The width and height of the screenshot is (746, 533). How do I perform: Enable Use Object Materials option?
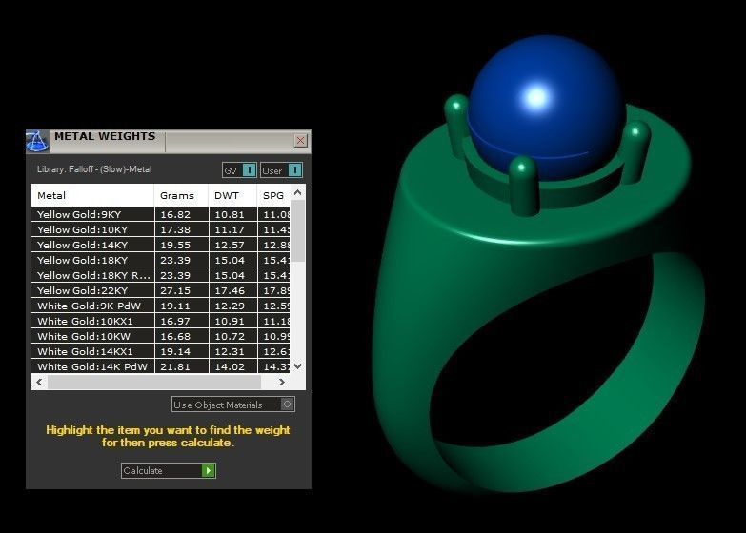point(233,405)
